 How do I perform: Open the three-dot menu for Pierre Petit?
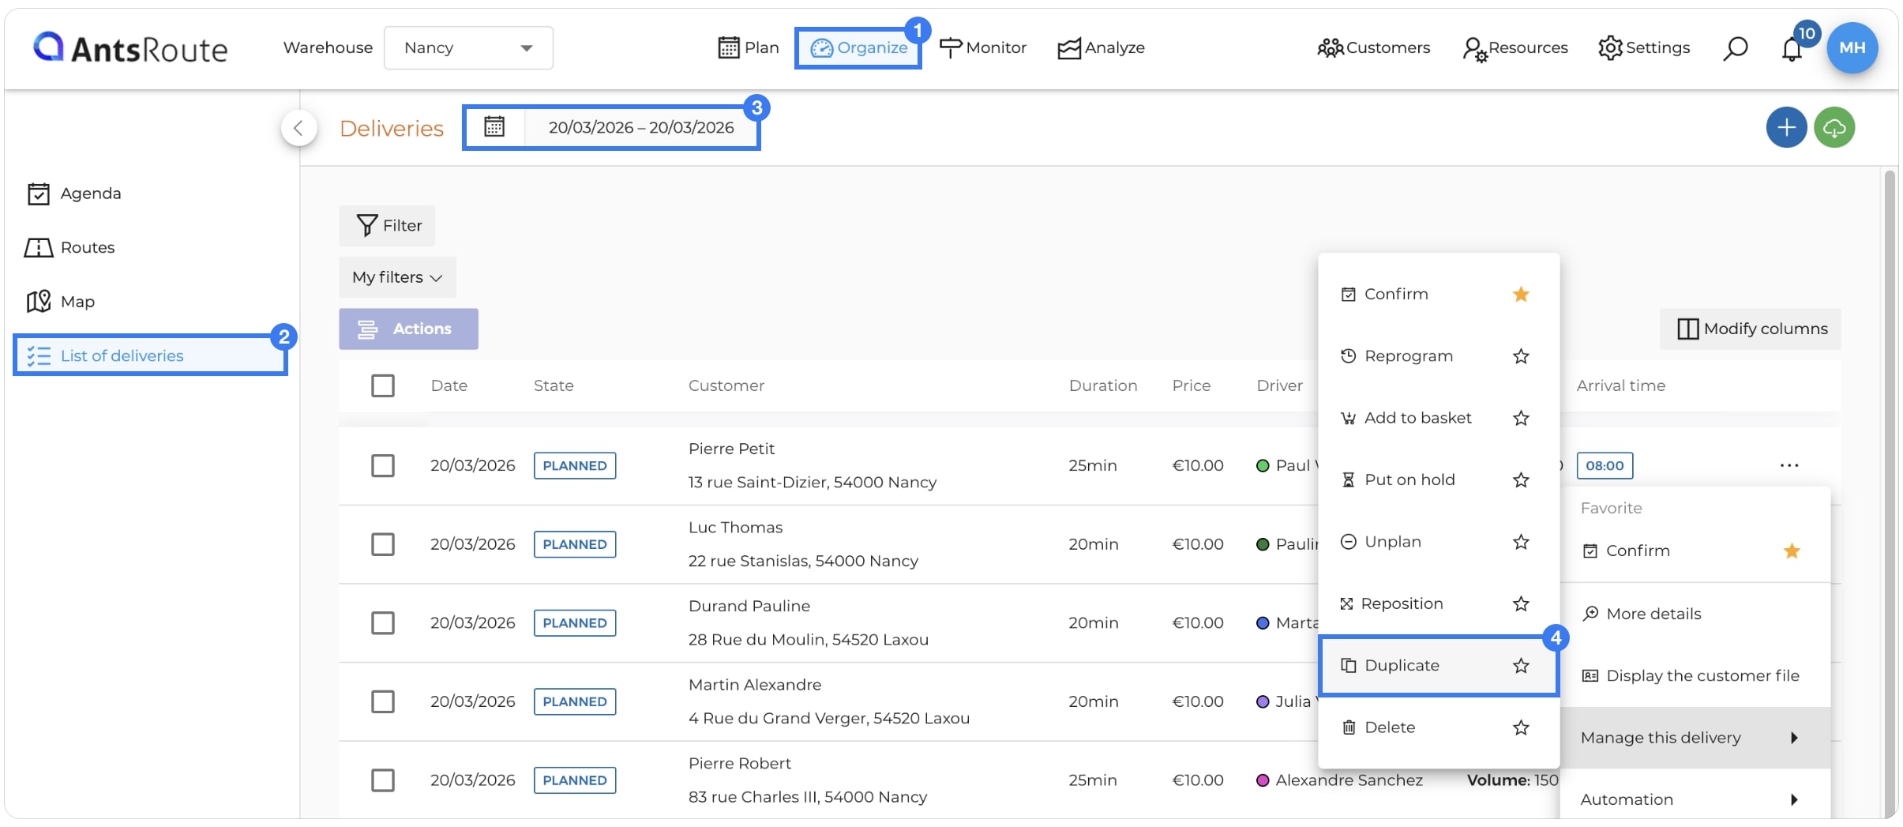click(1789, 465)
